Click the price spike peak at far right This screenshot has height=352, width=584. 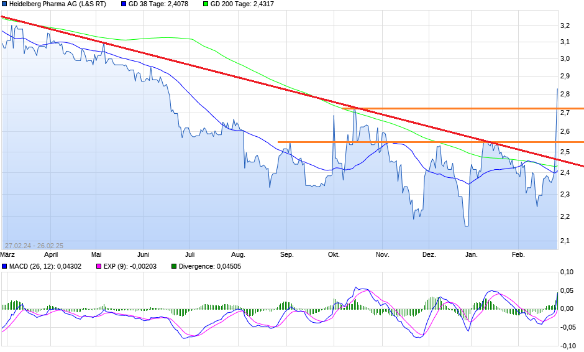pyautogui.click(x=557, y=89)
